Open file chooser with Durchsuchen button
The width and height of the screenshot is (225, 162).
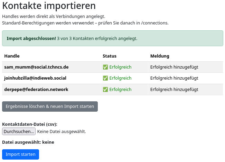tap(19, 131)
